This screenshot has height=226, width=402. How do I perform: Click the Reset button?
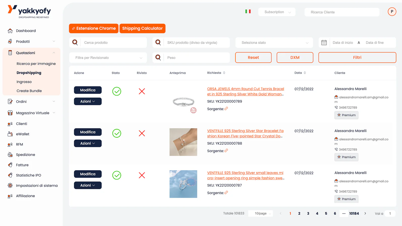tap(253, 58)
